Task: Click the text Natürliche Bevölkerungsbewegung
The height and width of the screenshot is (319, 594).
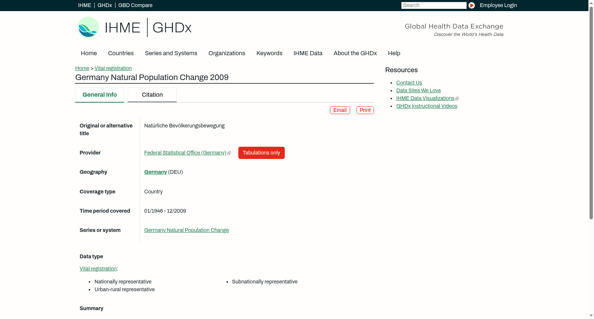Action: pos(185,126)
